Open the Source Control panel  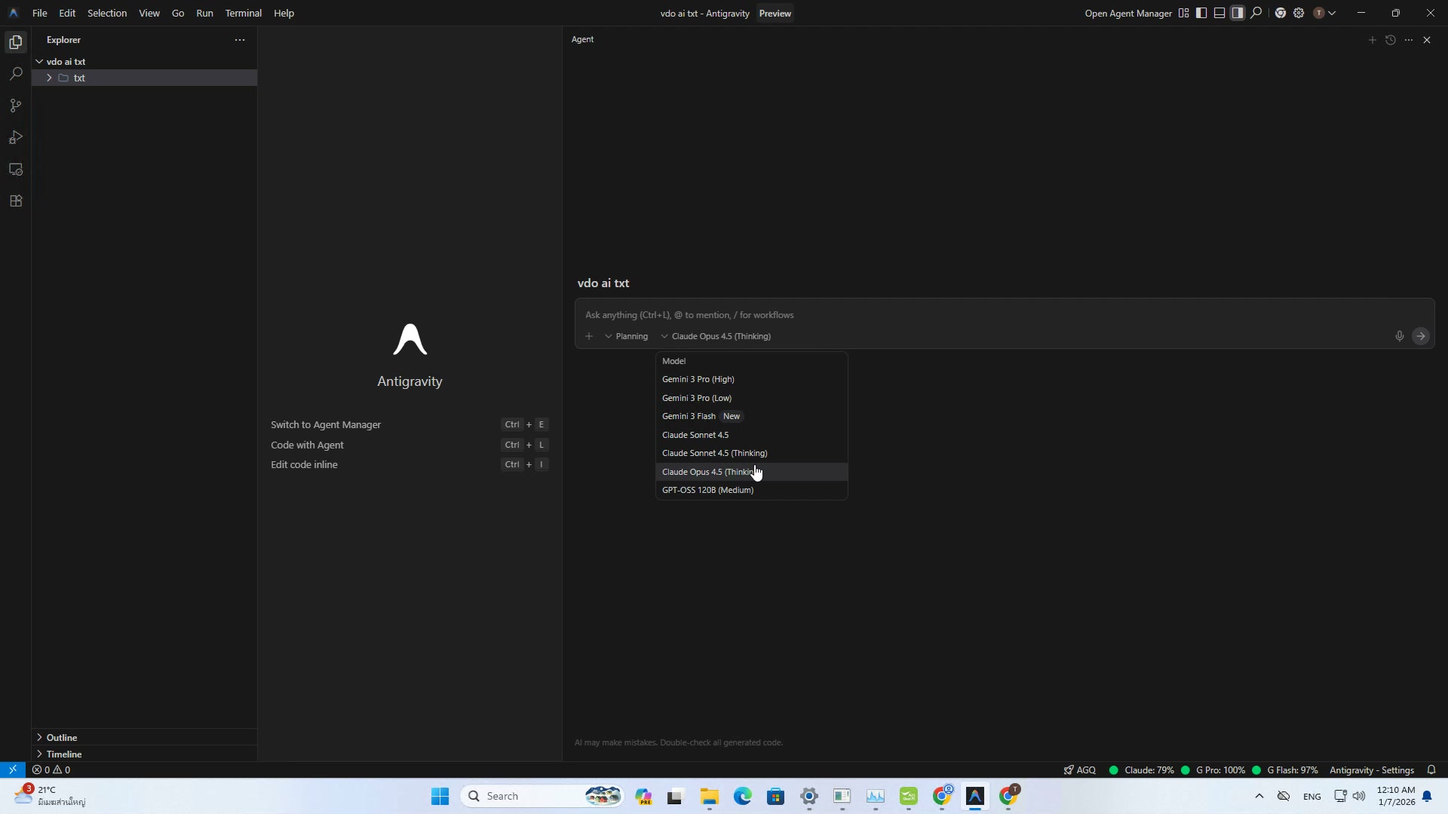(x=15, y=105)
